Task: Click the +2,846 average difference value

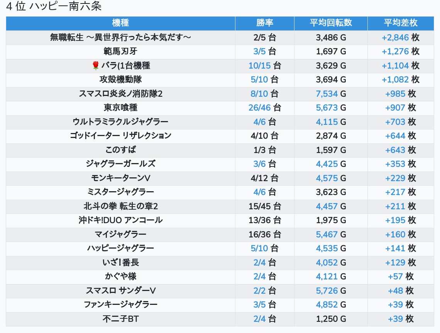Action: [x=395, y=38]
